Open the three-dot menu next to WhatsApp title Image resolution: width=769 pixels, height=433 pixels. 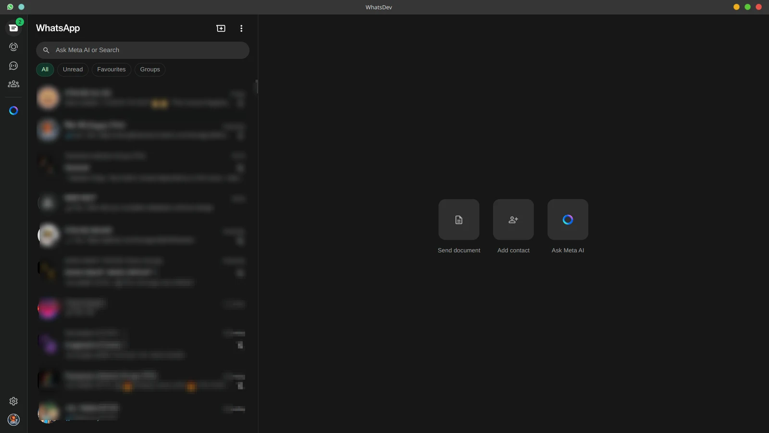click(241, 28)
